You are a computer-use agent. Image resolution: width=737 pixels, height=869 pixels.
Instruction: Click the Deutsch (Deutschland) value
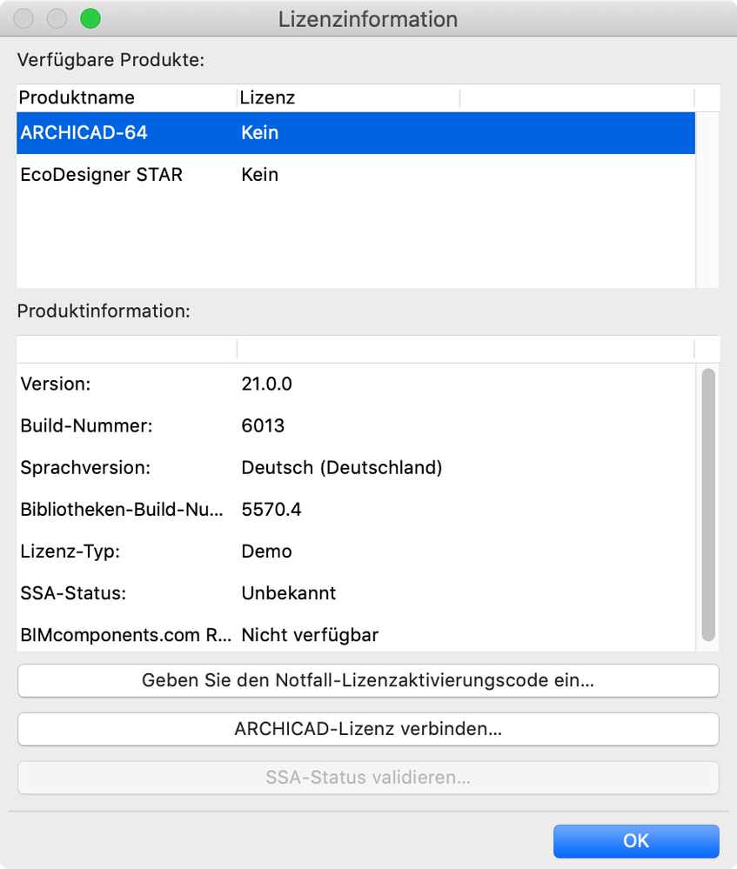[x=342, y=468]
